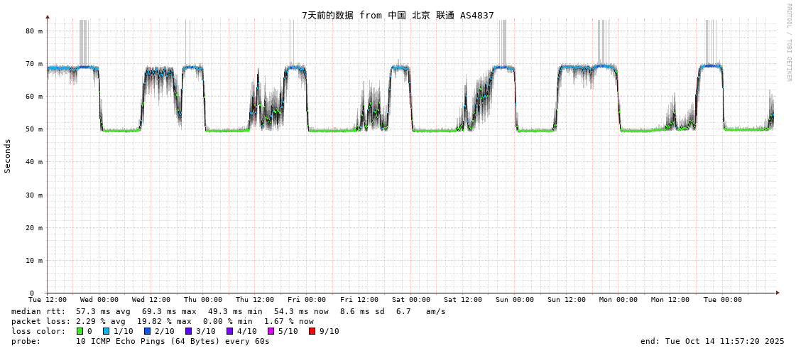The height and width of the screenshot is (351, 796).
Task: Click the 'Mon 12:00' time axis label
Action: tap(670, 300)
